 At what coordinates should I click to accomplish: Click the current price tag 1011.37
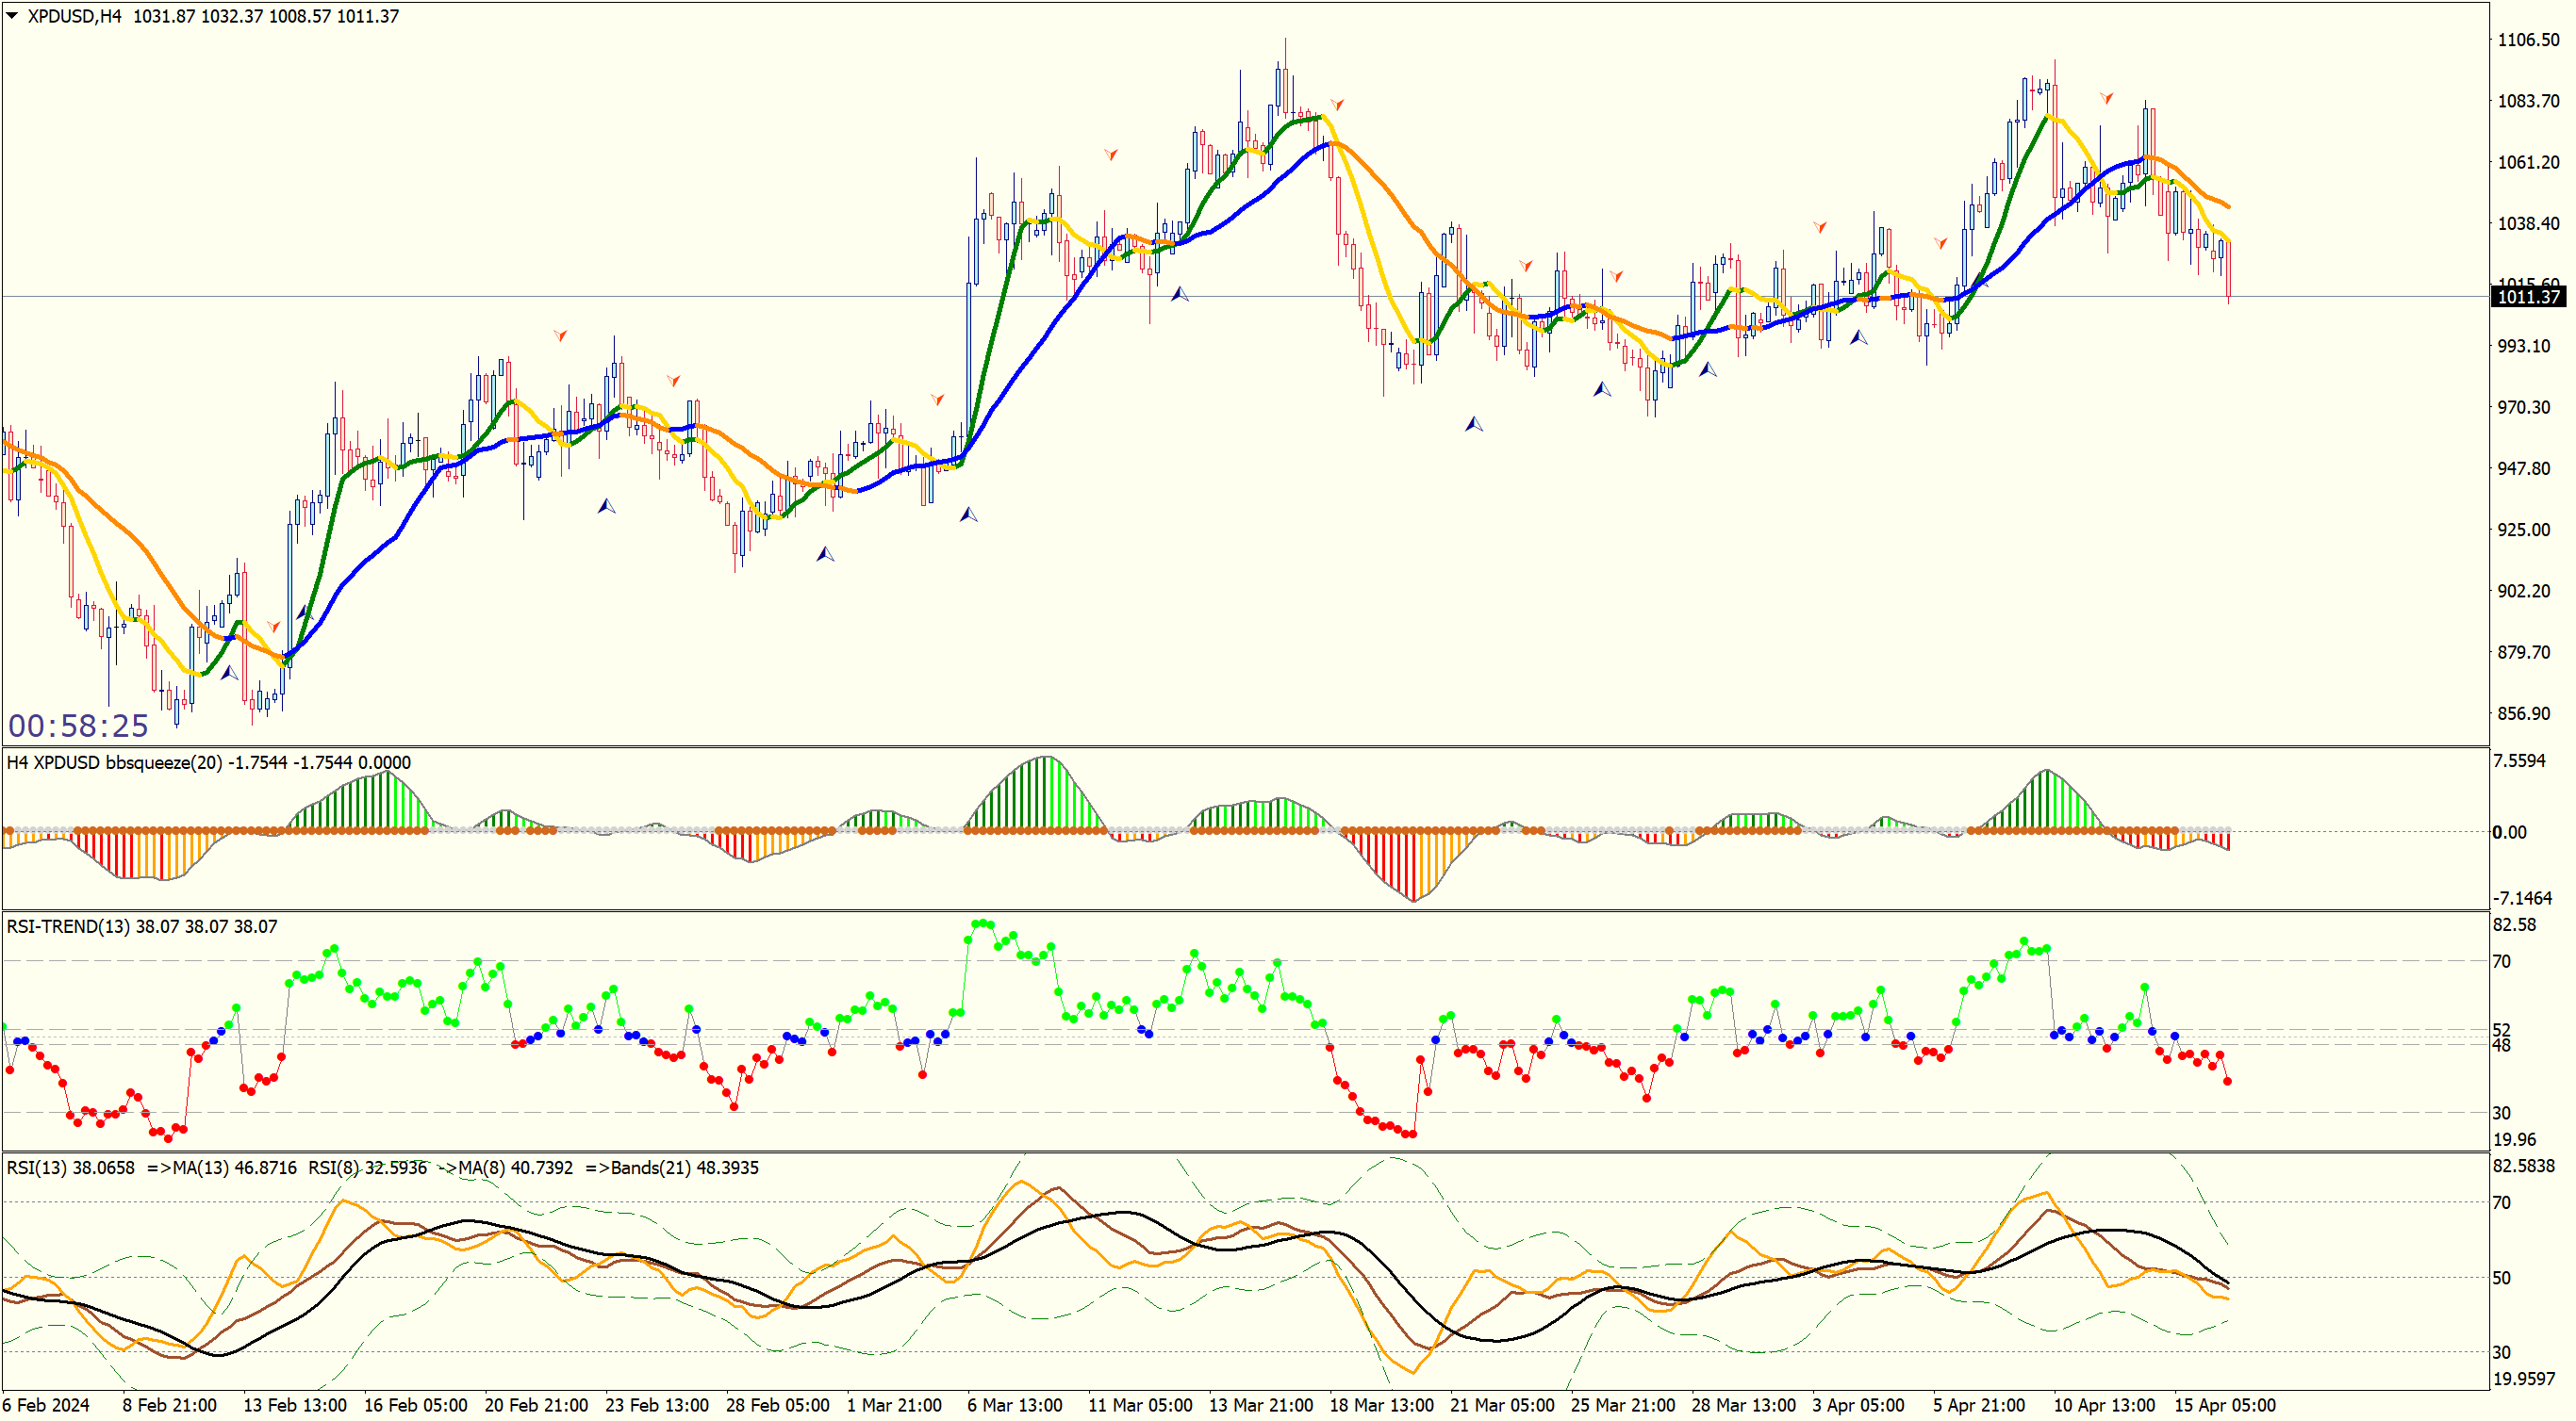click(x=2528, y=297)
